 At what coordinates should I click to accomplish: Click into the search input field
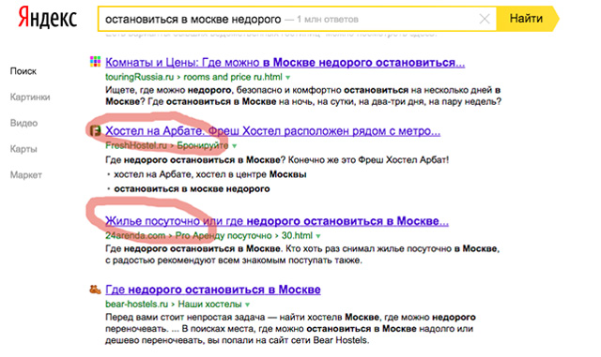point(297,19)
